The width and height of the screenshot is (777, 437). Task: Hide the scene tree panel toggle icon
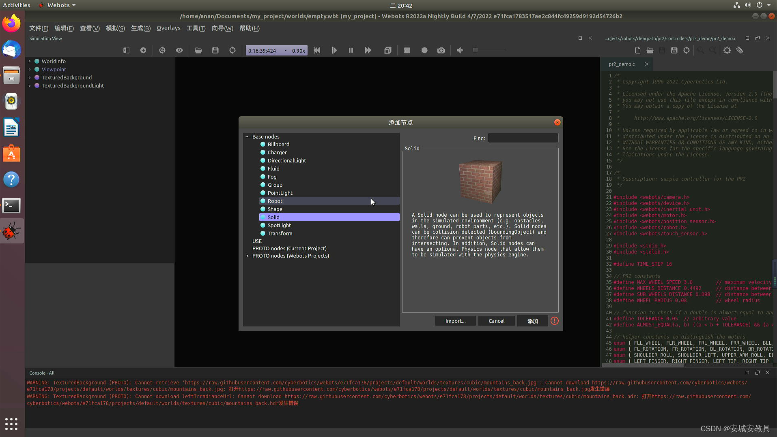[126, 50]
